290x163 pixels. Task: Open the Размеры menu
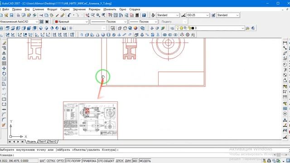pyautogui.click(x=95, y=9)
